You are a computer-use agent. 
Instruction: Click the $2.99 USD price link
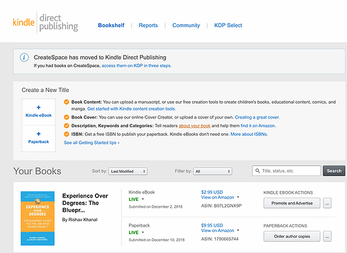[212, 192]
